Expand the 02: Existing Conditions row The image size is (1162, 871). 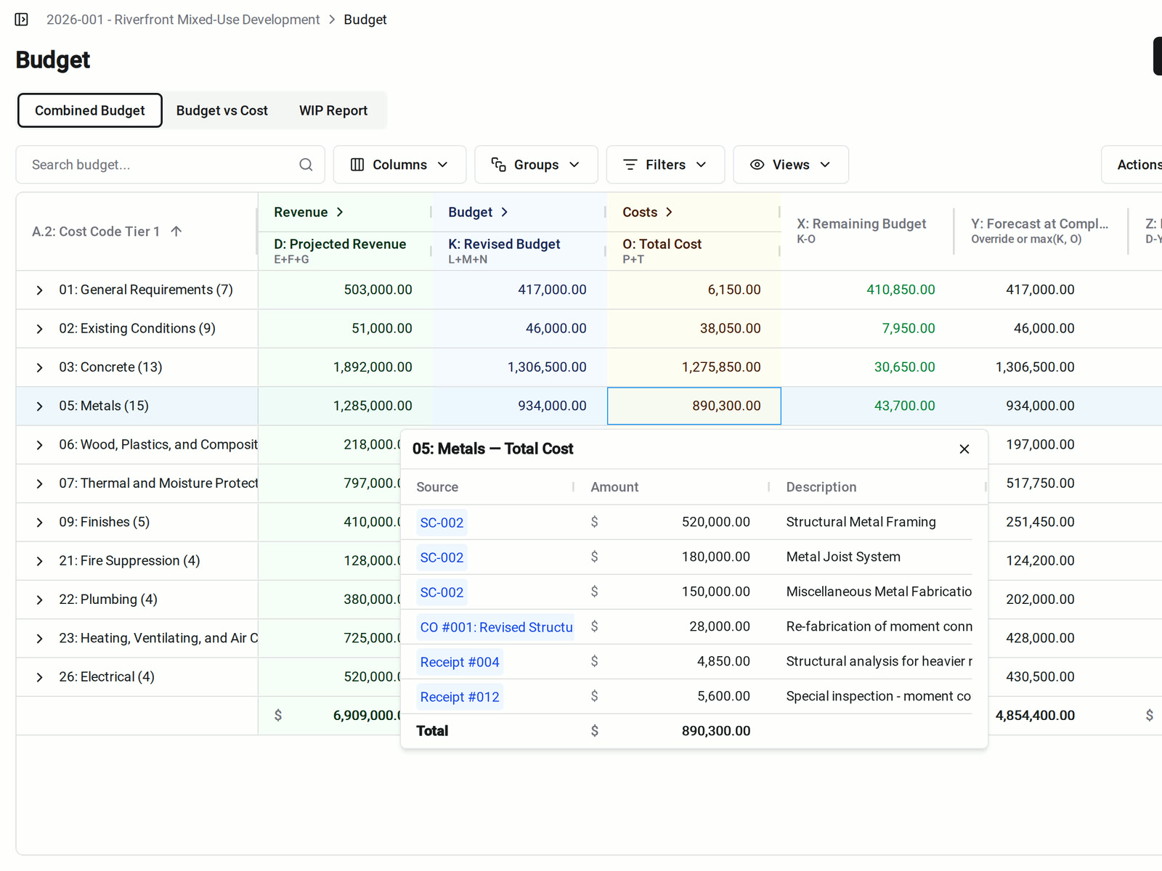pos(39,329)
